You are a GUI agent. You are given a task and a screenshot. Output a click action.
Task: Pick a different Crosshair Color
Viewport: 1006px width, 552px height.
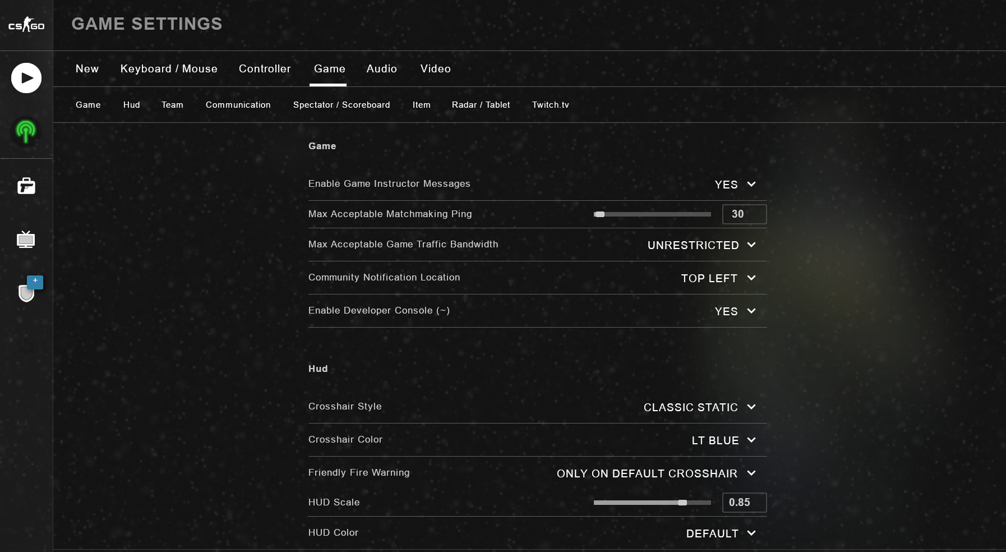pyautogui.click(x=723, y=440)
